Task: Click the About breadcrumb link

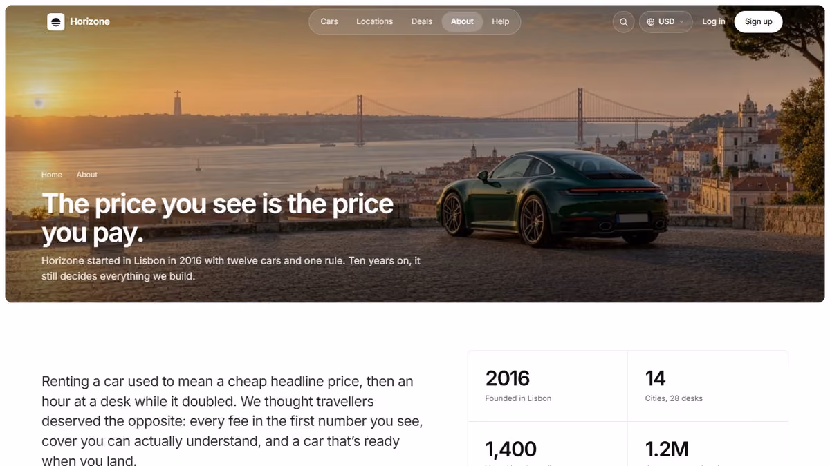Action: (x=87, y=175)
